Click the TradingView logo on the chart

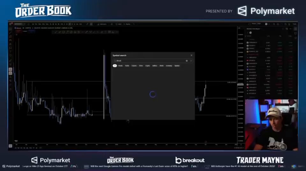coord(16,141)
